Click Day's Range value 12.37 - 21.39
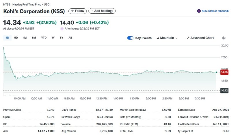Viewport: 231px width, 135px height. click(x=104, y=110)
